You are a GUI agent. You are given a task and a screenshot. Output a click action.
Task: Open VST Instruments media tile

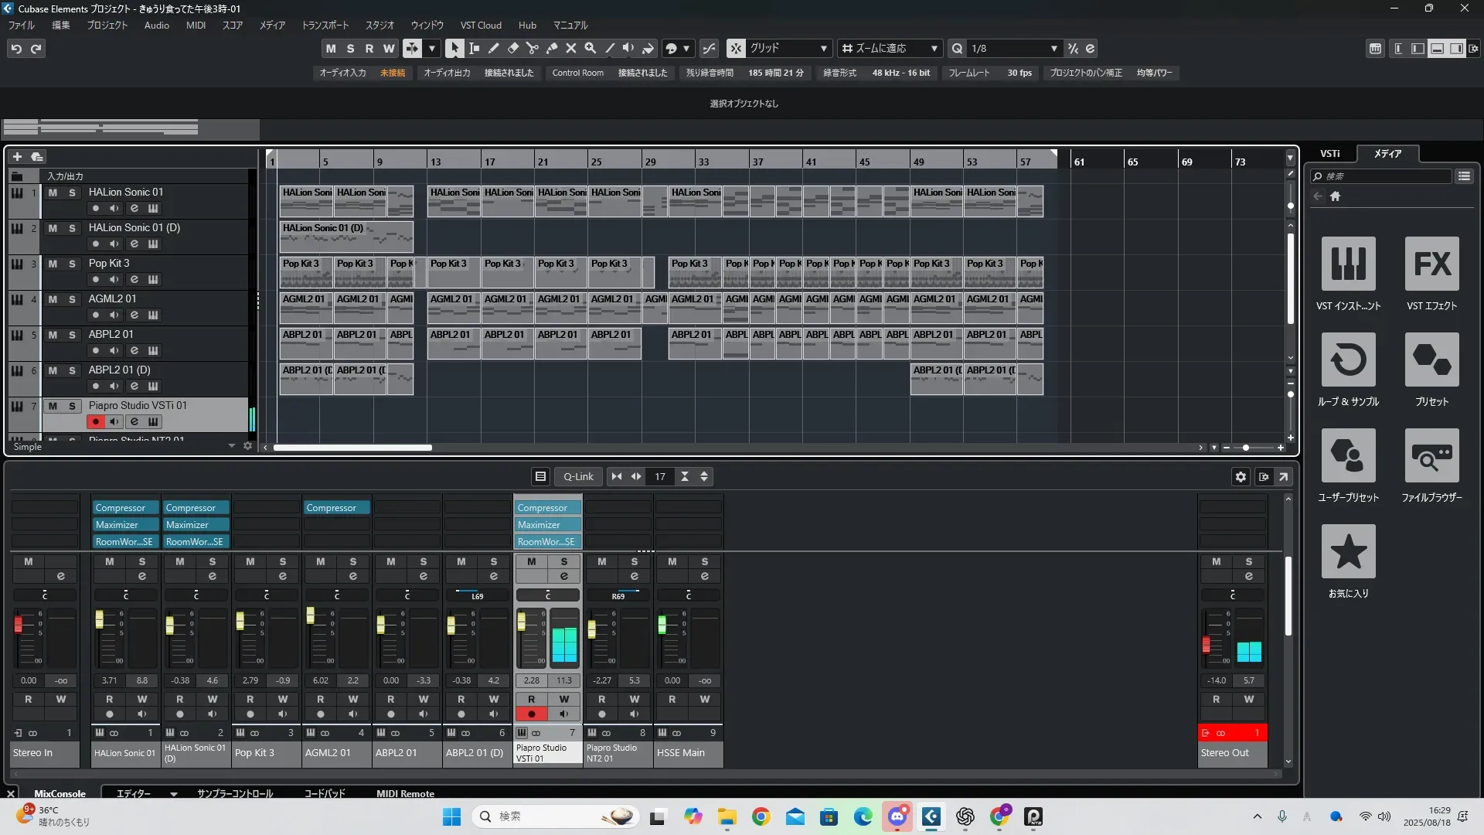click(x=1348, y=264)
